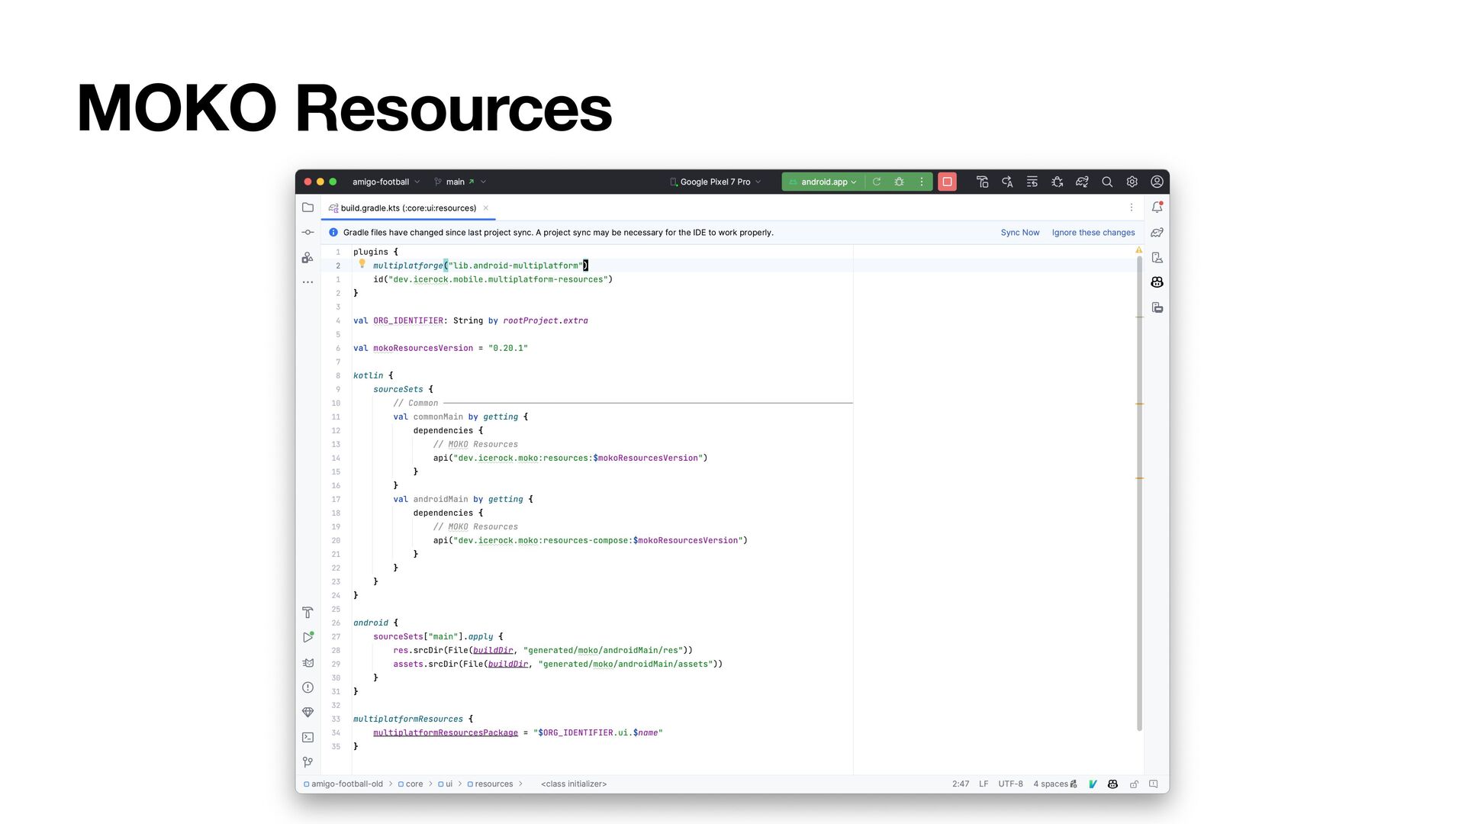
Task: Click the id("dev.icerock.mobile.multiplatform-resources") line
Action: [x=493, y=279]
